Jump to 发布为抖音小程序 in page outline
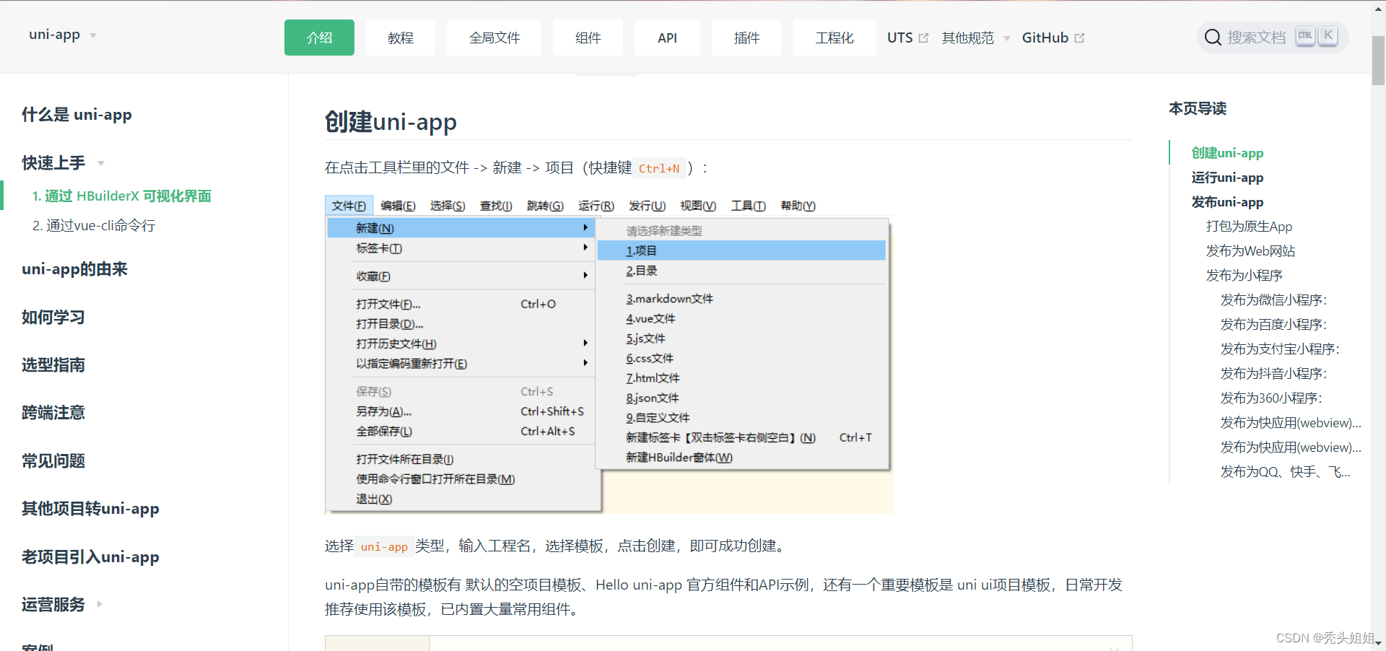This screenshot has height=651, width=1386. [x=1273, y=374]
